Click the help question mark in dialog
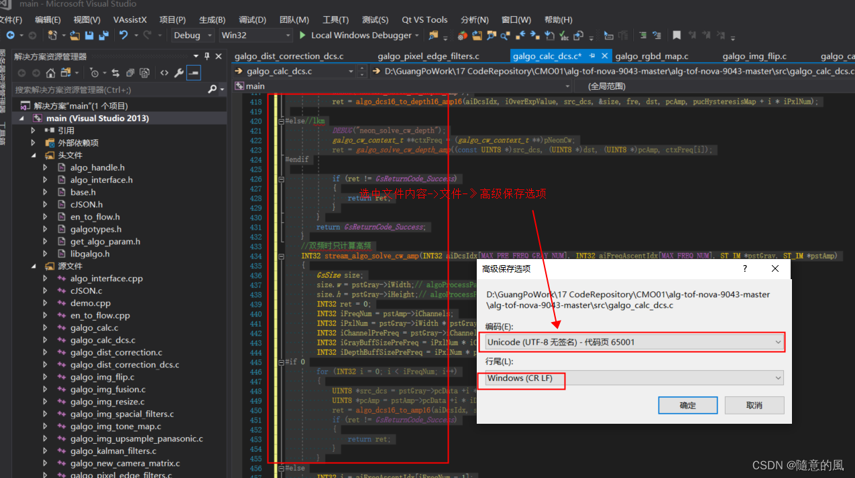The width and height of the screenshot is (855, 478). (x=744, y=268)
